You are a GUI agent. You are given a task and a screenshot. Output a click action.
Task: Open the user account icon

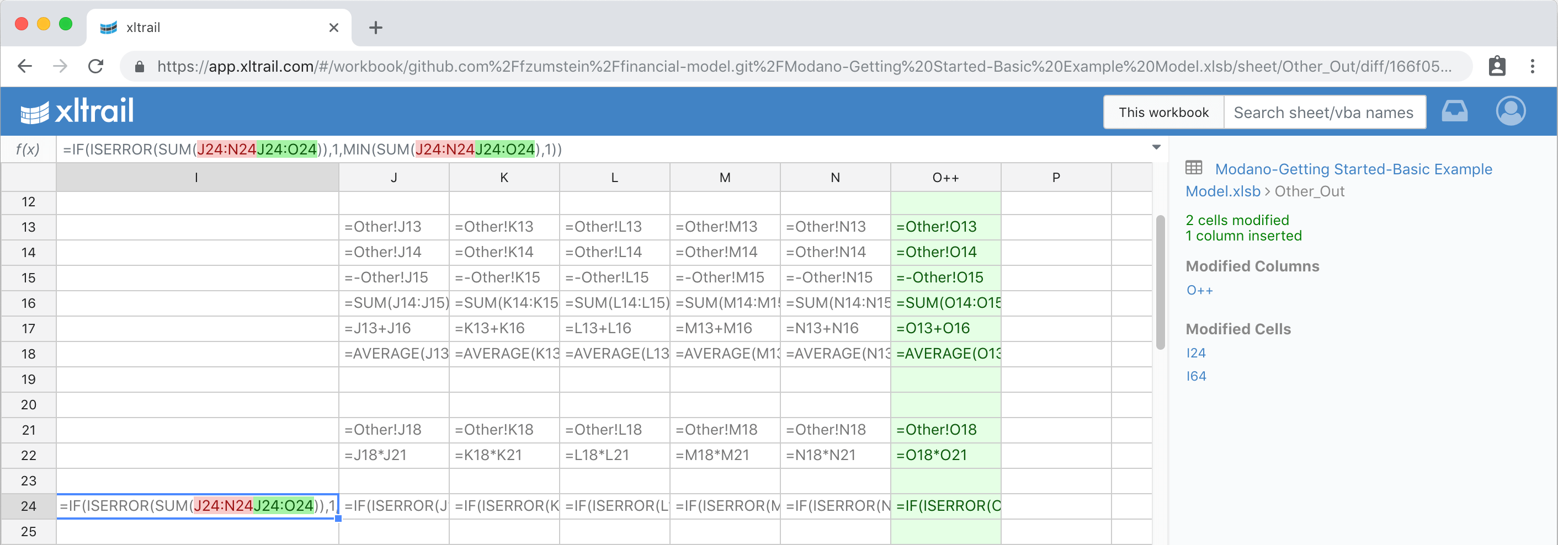point(1510,110)
